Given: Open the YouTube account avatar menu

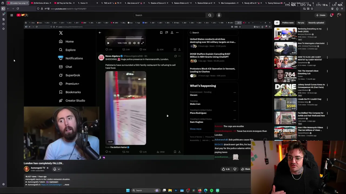Looking at the screenshot, I should (339, 15).
